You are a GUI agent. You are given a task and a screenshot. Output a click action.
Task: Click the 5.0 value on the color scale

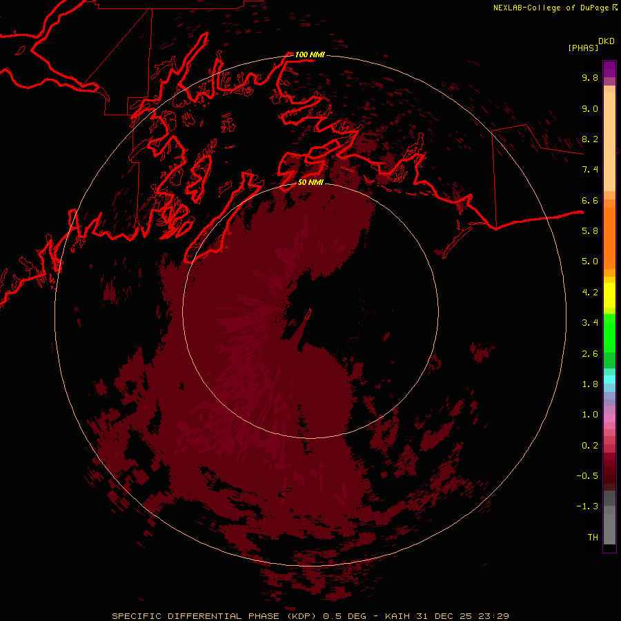(590, 262)
